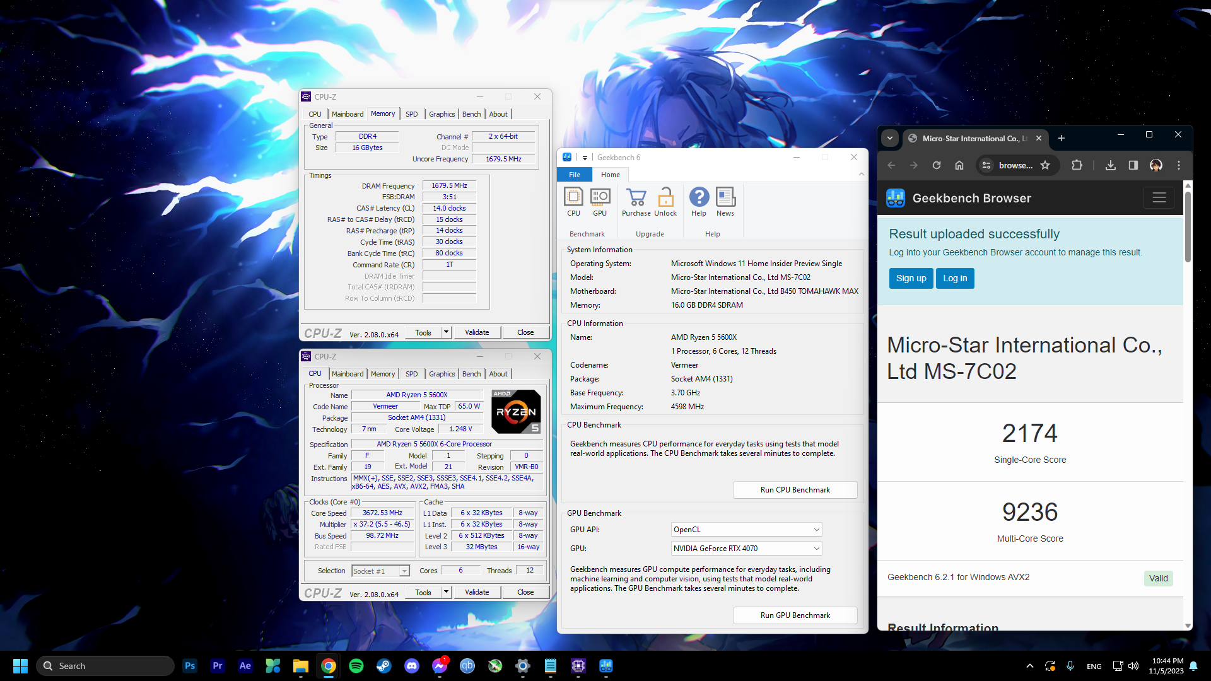Close the Micro-Star International Chrome tab
The height and width of the screenshot is (681, 1211).
[1039, 138]
